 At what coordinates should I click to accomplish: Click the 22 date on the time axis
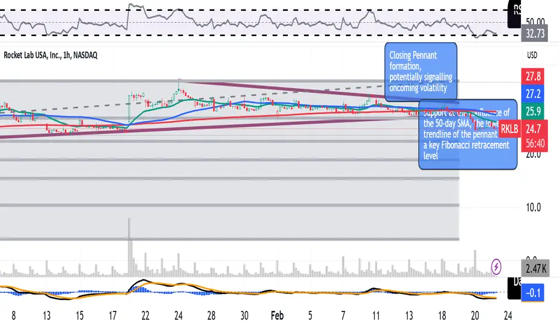pyautogui.click(x=145, y=316)
